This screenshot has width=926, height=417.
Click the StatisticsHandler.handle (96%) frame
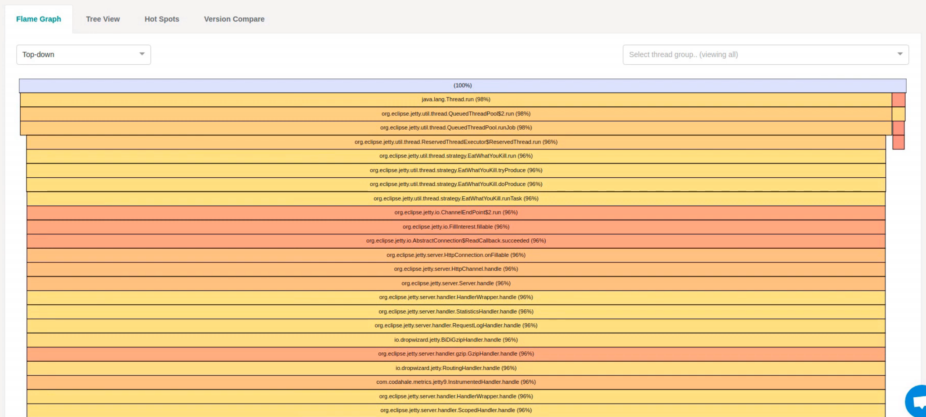456,312
